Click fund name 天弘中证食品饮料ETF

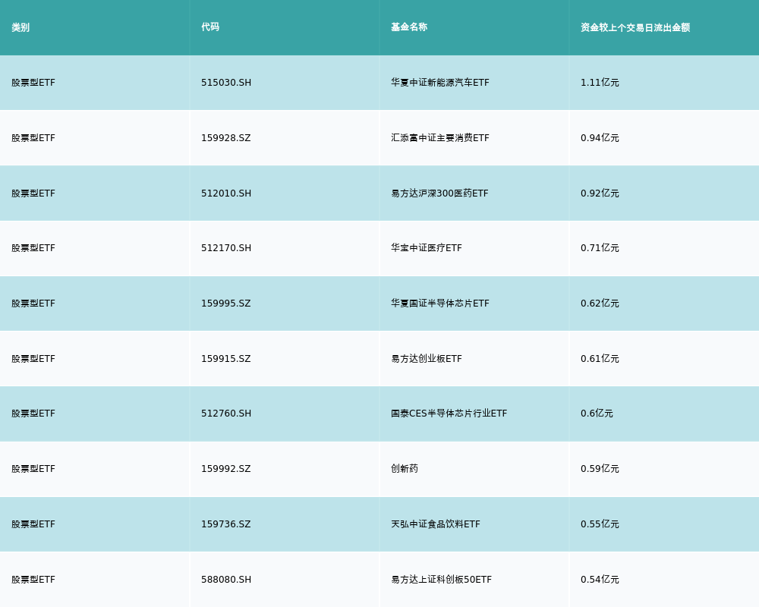coord(436,524)
